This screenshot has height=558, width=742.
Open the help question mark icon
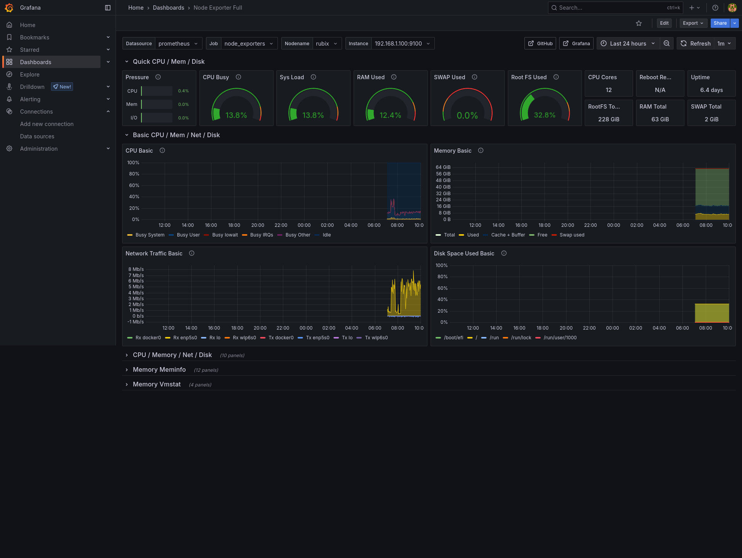715,8
